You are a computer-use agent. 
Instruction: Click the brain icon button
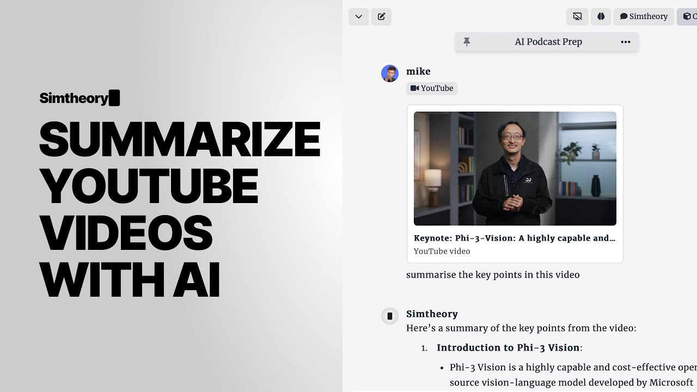[601, 16]
